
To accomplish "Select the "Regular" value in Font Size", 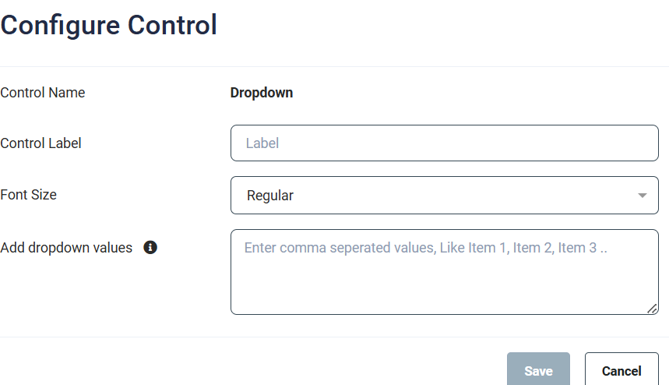I will coord(270,196).
